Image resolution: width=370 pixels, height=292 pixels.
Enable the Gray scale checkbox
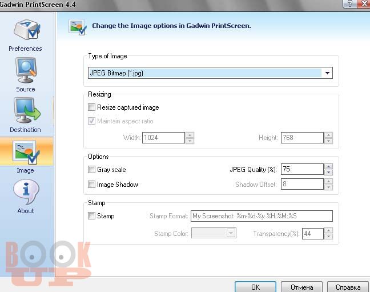pyautogui.click(x=91, y=169)
